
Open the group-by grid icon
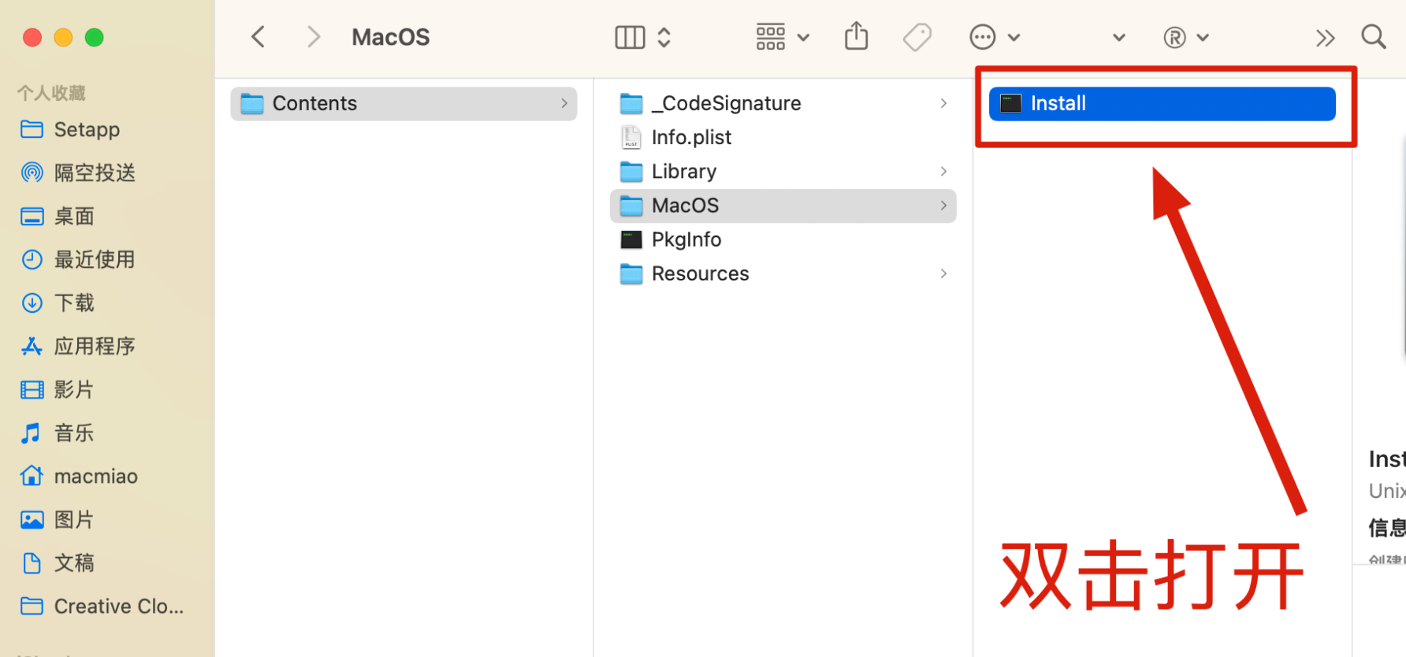coord(770,37)
